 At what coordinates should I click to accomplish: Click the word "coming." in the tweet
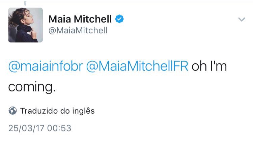(31, 87)
